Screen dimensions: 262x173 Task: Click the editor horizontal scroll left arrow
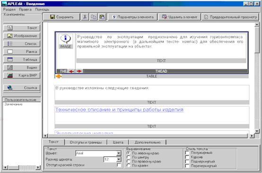click(x=45, y=136)
